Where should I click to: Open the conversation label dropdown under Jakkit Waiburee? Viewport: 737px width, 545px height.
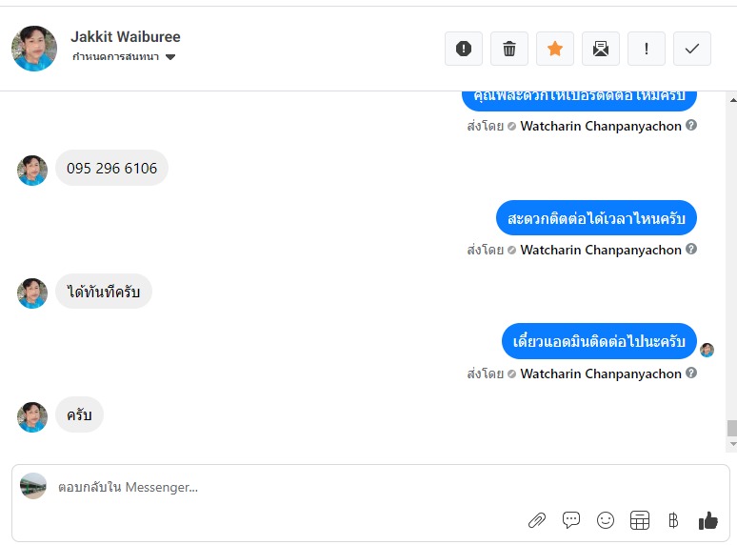pyautogui.click(x=124, y=57)
